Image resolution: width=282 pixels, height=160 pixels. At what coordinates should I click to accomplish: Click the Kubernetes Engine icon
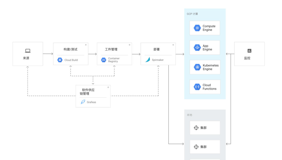(197, 67)
